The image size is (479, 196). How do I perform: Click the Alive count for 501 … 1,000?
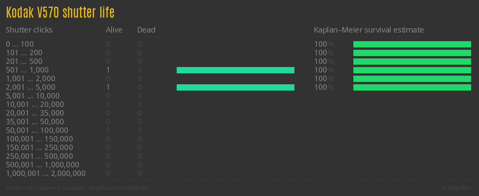pos(108,70)
